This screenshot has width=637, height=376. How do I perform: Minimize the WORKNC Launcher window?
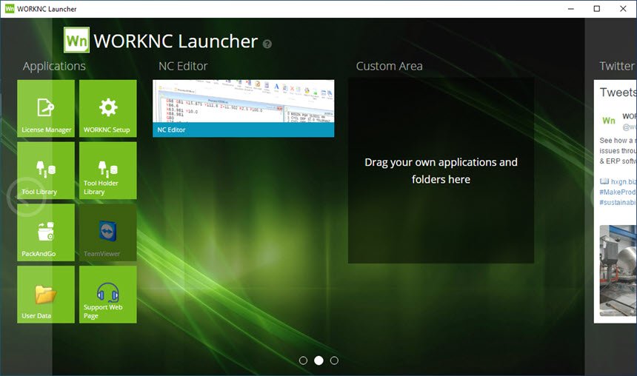(x=571, y=9)
